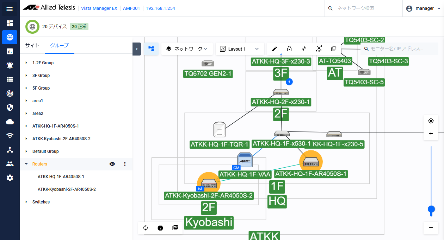Screen dimensions: 444x240
Task: Expand the 3F Group tree node
Action: [x=26, y=76]
